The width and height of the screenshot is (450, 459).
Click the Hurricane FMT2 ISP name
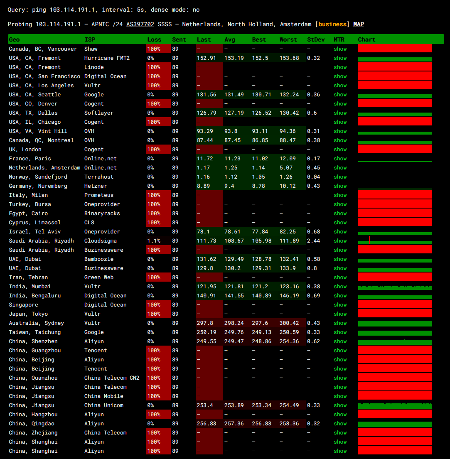(x=107, y=58)
